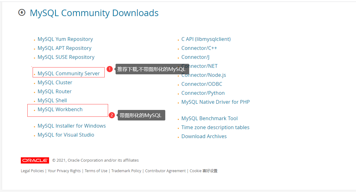Open MySQL Benchmark Tool link
Viewport: 356px width, 192px height.
pyautogui.click(x=209, y=118)
